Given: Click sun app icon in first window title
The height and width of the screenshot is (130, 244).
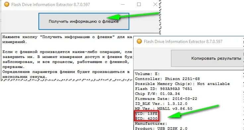Looking at the screenshot, I should click(7, 4).
